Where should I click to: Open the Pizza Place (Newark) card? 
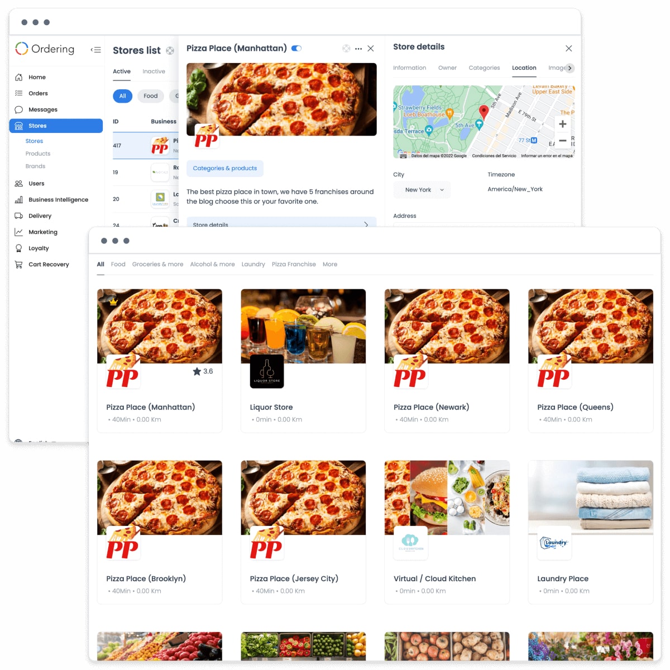pyautogui.click(x=447, y=361)
